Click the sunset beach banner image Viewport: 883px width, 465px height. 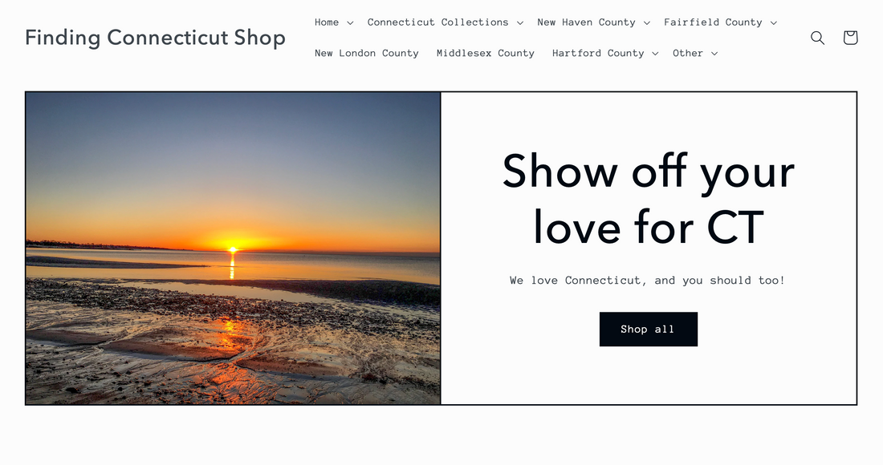tap(233, 248)
